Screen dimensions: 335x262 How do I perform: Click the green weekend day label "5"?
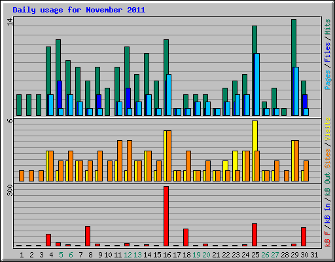tap(61, 255)
